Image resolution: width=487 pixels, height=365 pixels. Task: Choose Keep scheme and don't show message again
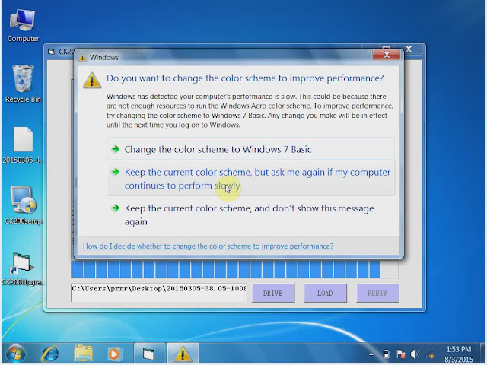pos(250,214)
